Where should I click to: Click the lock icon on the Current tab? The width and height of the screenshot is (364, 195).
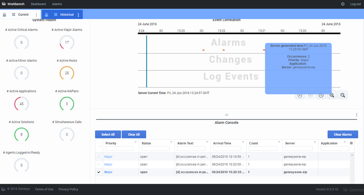click(x=5, y=15)
